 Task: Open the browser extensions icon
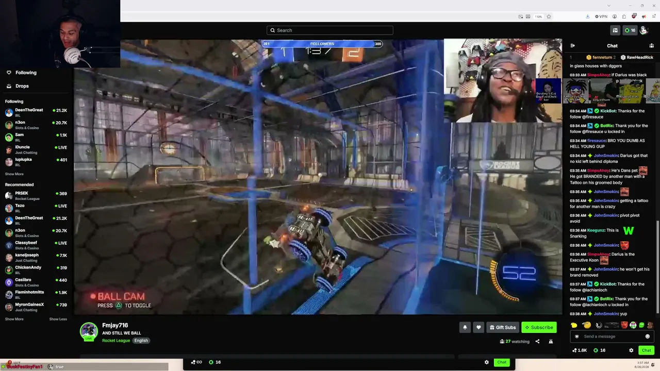coord(624,16)
